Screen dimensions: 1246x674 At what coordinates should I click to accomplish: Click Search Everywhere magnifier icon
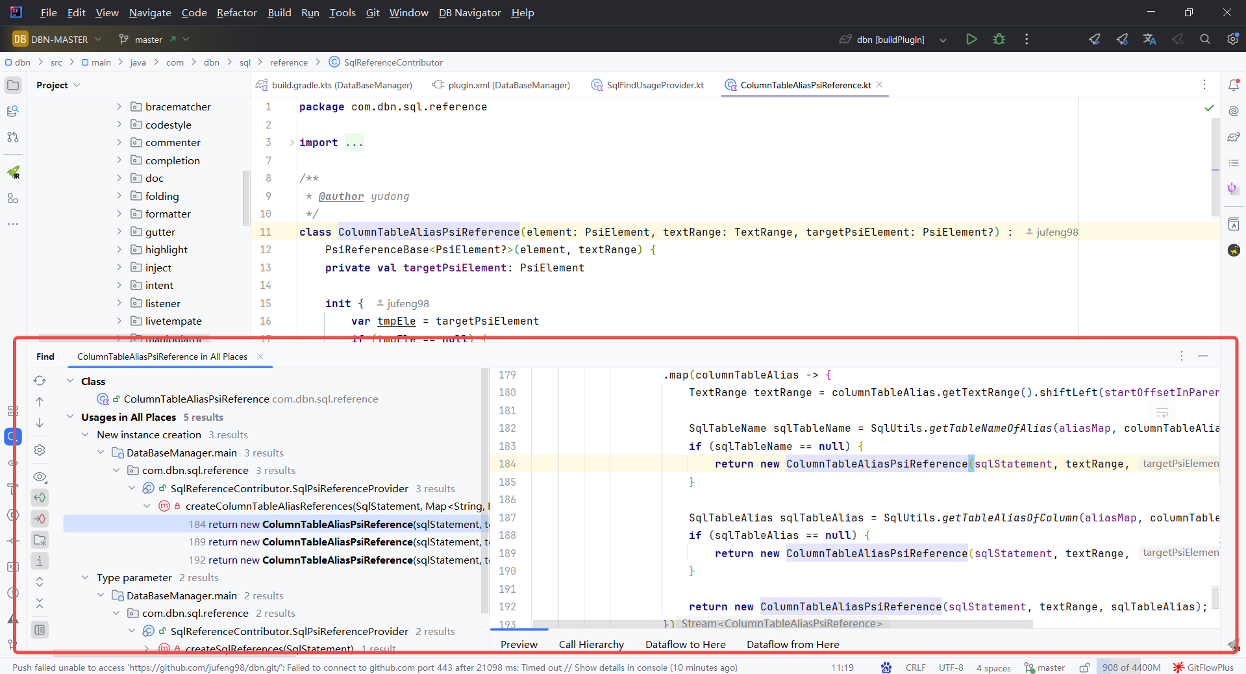(x=1205, y=40)
